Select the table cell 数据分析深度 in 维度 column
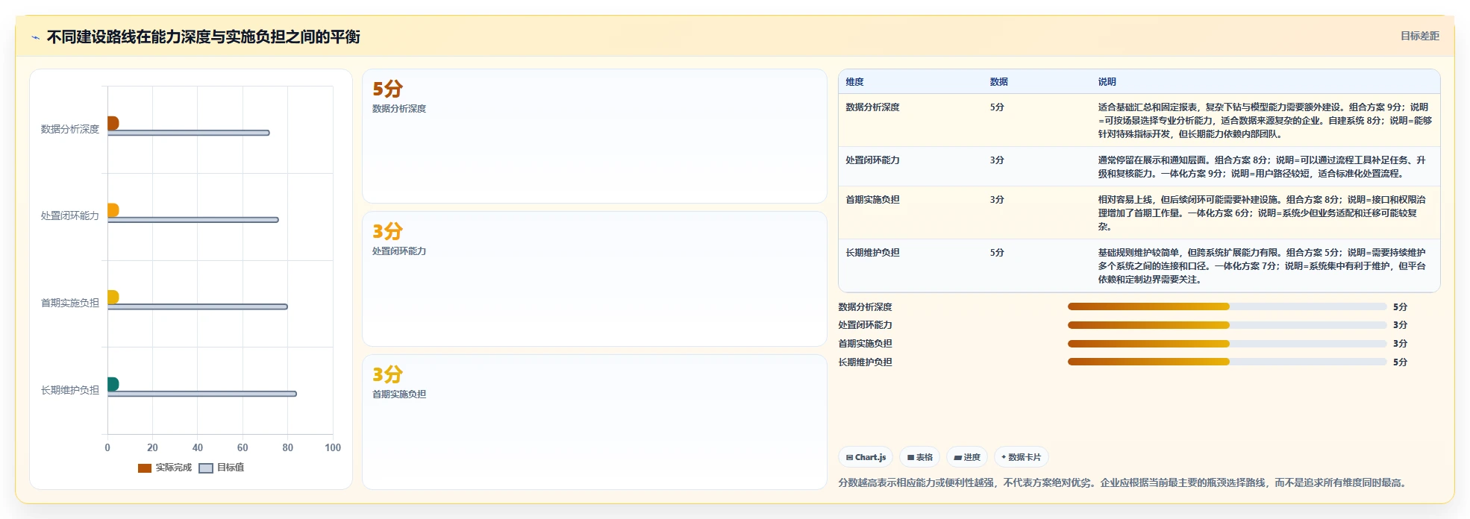Screen dimensions: 1470x519 coord(872,107)
